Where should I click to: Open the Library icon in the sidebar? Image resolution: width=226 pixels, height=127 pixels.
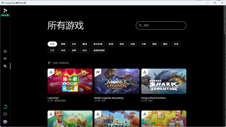coord(5,58)
